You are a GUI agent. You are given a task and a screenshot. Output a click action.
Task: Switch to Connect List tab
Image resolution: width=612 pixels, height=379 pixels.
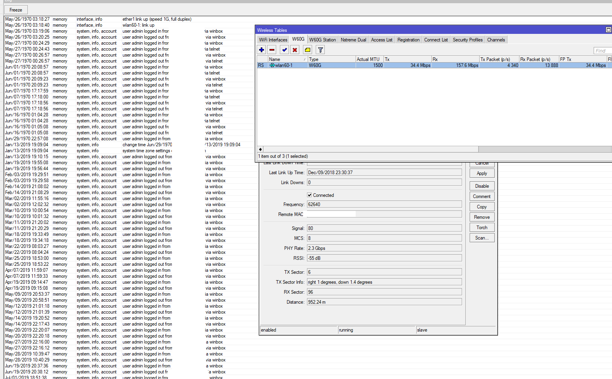pos(436,40)
